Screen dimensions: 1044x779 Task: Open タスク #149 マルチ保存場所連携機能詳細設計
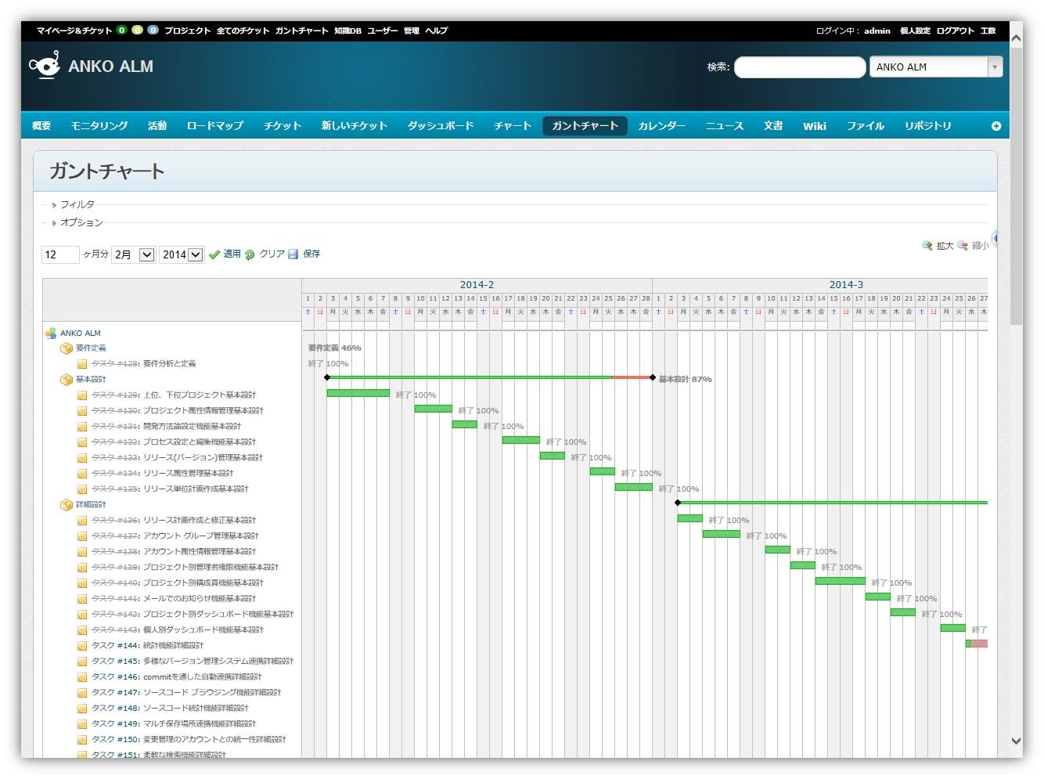174,724
